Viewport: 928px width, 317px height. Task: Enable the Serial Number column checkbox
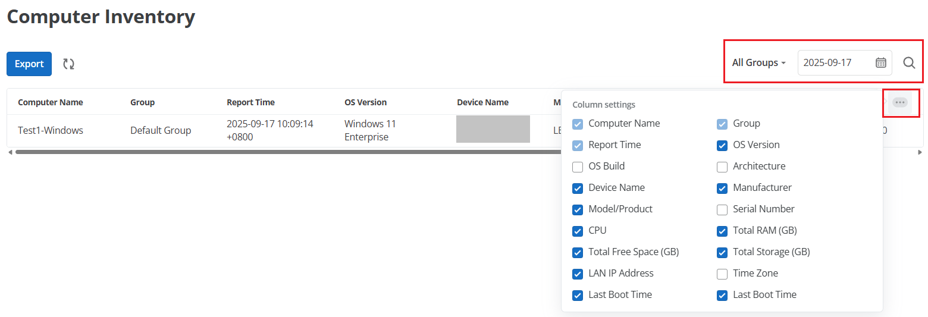722,209
